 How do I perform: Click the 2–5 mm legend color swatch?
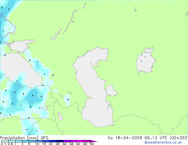pos(26,141)
